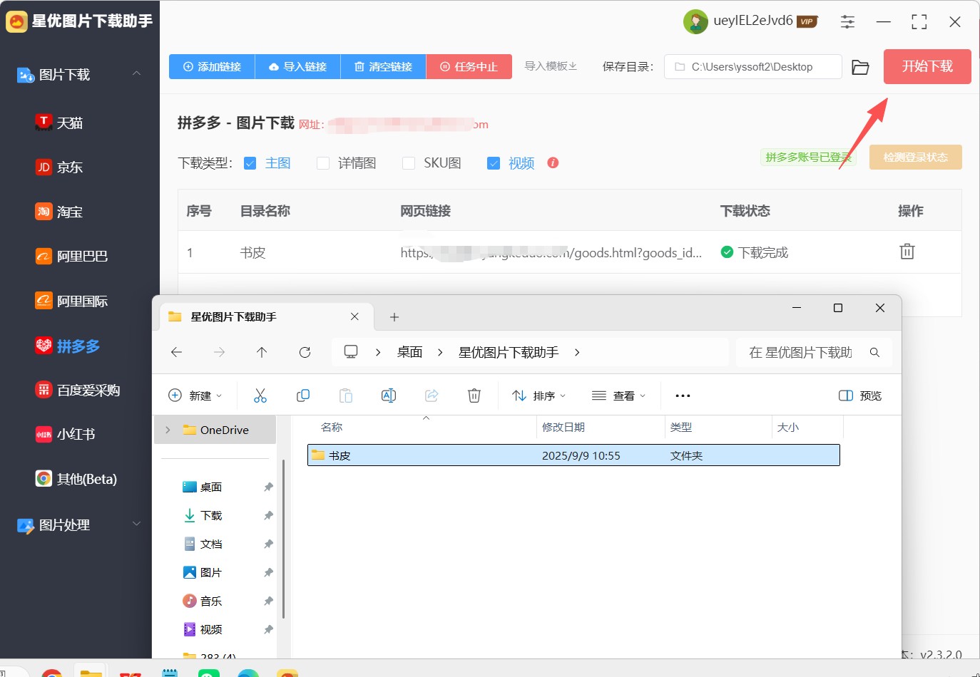This screenshot has width=980, height=677.
Task: Expand the OneDrive tree node
Action: [x=168, y=430]
